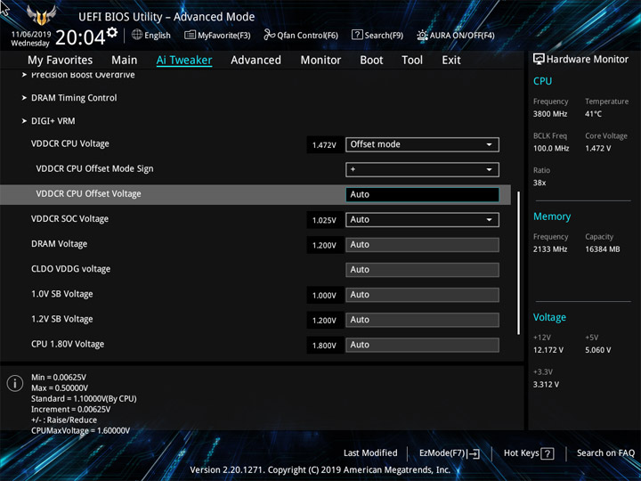
Task: Toggle the AURA ON/OFF light icon
Action: [422, 35]
